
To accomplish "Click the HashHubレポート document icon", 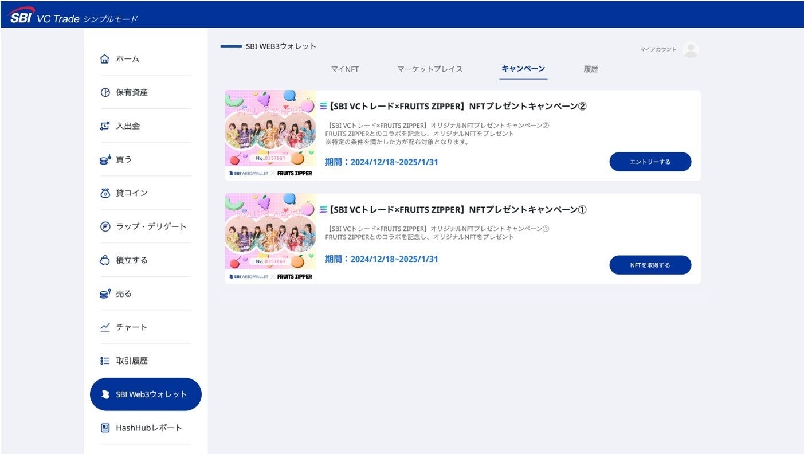I will tap(105, 428).
